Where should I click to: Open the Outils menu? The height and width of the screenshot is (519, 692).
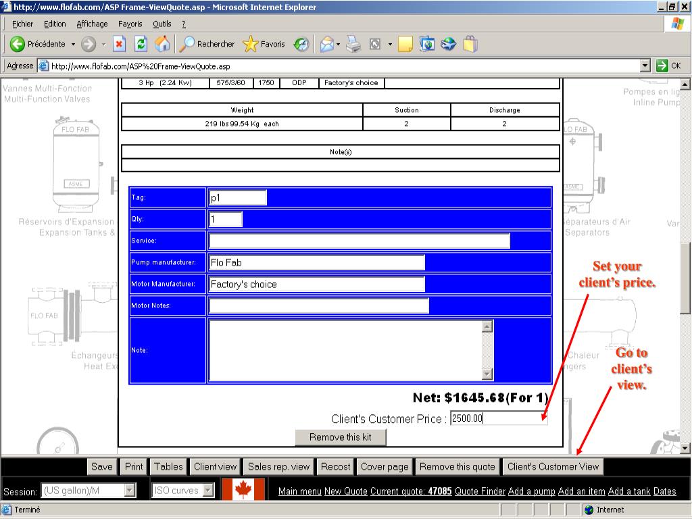(x=162, y=24)
